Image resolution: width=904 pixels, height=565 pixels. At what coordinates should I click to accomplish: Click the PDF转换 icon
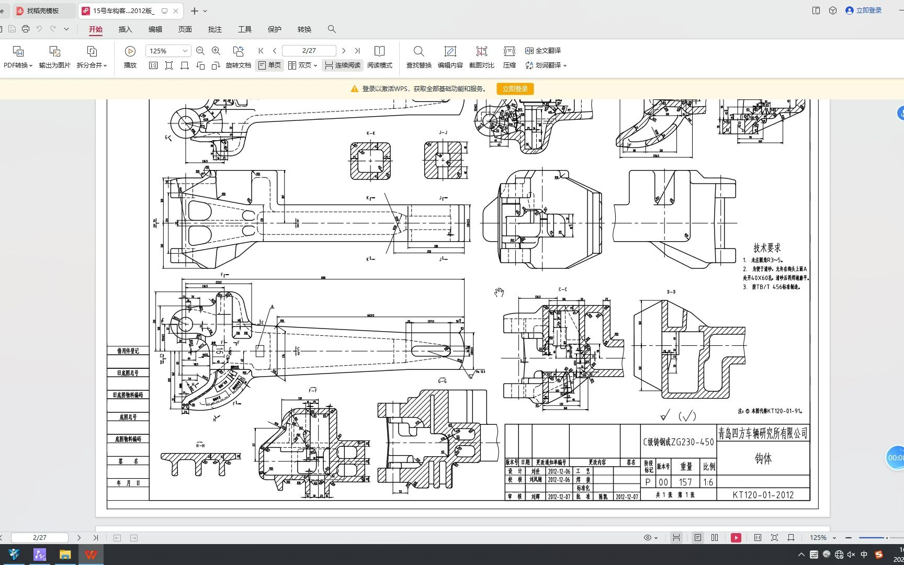18,51
